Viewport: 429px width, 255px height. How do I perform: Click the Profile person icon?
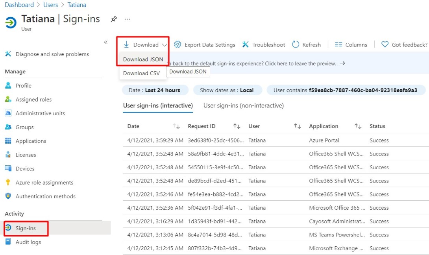coord(8,85)
